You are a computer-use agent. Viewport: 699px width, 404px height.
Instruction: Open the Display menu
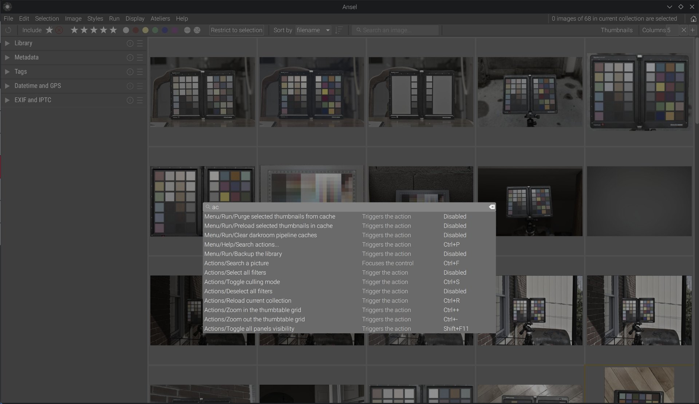[x=135, y=19]
